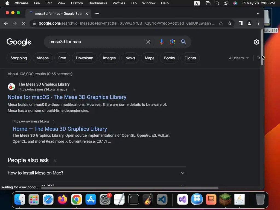Open the Bookmarks menu
Image resolution: width=280 pixels, height=210 pixels.
[x=98, y=3]
